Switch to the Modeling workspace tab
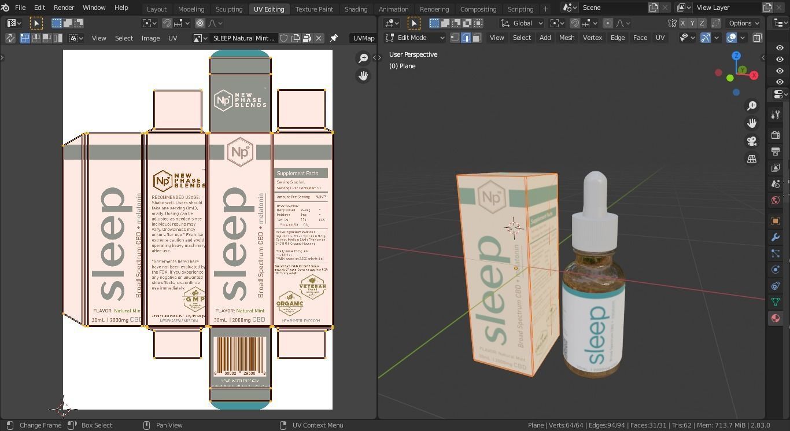The width and height of the screenshot is (790, 431). pyautogui.click(x=191, y=9)
